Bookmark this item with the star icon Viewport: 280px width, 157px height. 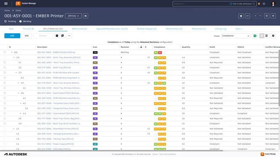pos(241,16)
